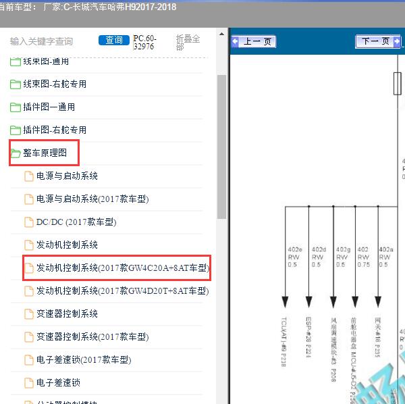
Task: Open 发动机控制系统(2017款GW4C20A+8AT车型)
Action: click(123, 268)
